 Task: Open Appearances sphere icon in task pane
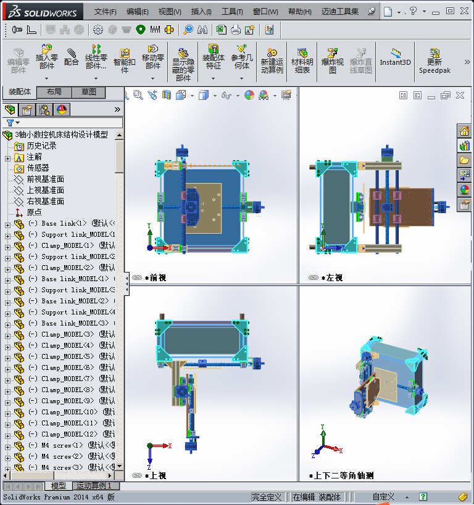point(464,190)
